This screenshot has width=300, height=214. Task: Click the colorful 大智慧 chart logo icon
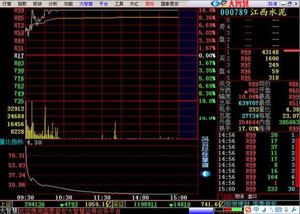tap(224, 4)
